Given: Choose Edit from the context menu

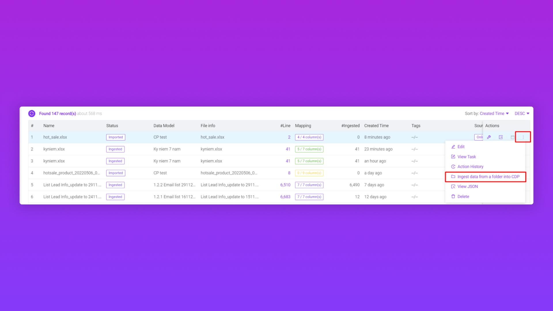Looking at the screenshot, I should pyautogui.click(x=461, y=147).
